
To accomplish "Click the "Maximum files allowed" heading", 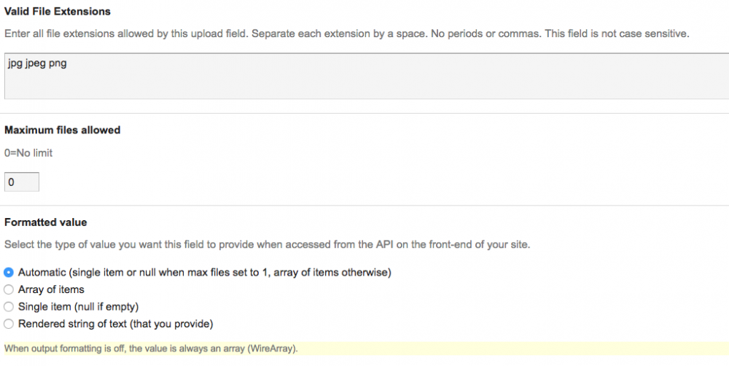I will coord(63,131).
